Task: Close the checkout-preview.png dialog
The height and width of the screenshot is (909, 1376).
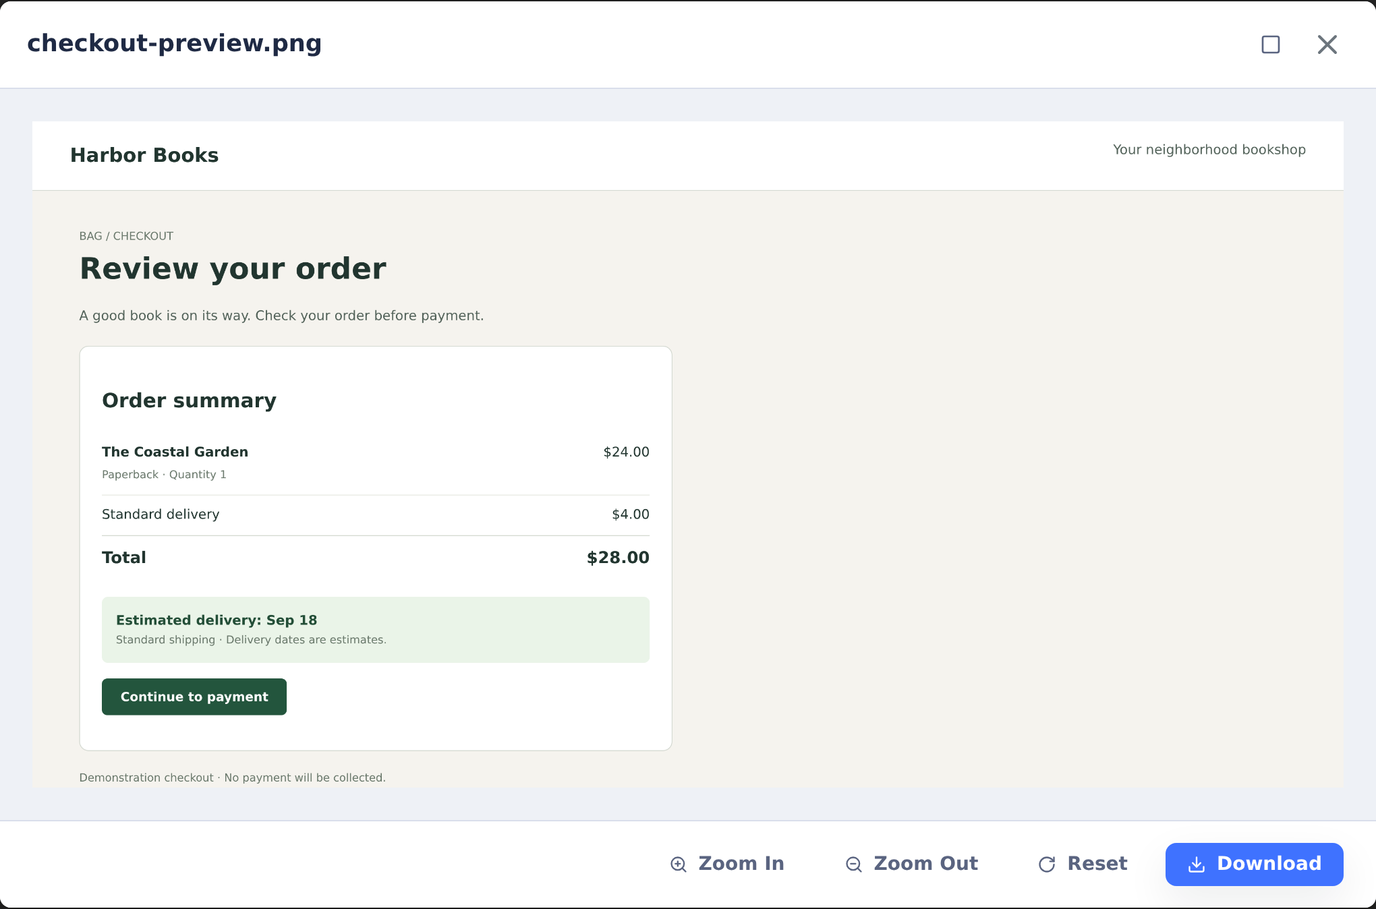Action: pyautogui.click(x=1327, y=45)
